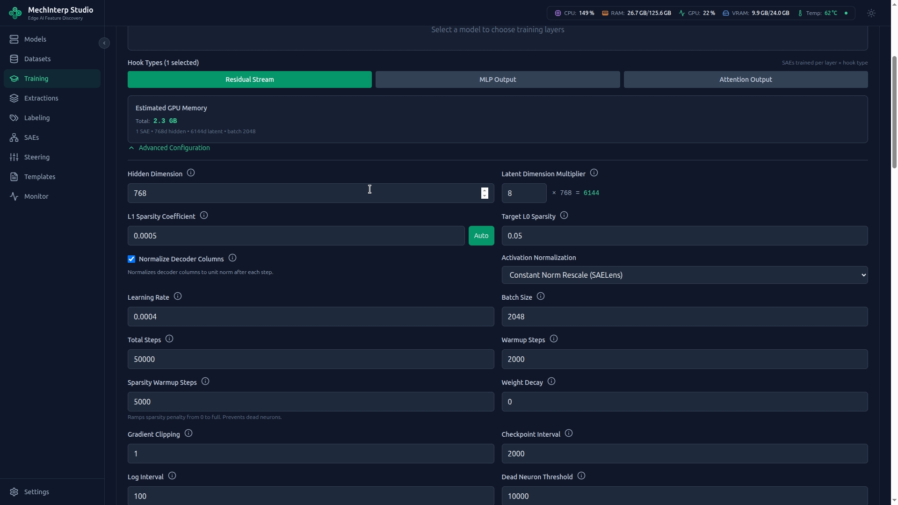Click the Auto button for L1 coefficient
This screenshot has width=898, height=505.
point(481,236)
